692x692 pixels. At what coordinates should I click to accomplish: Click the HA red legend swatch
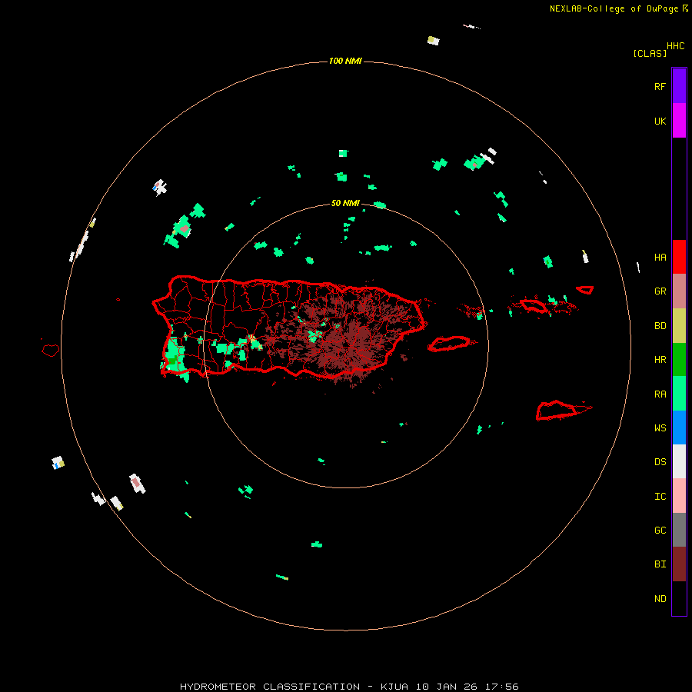pos(679,257)
